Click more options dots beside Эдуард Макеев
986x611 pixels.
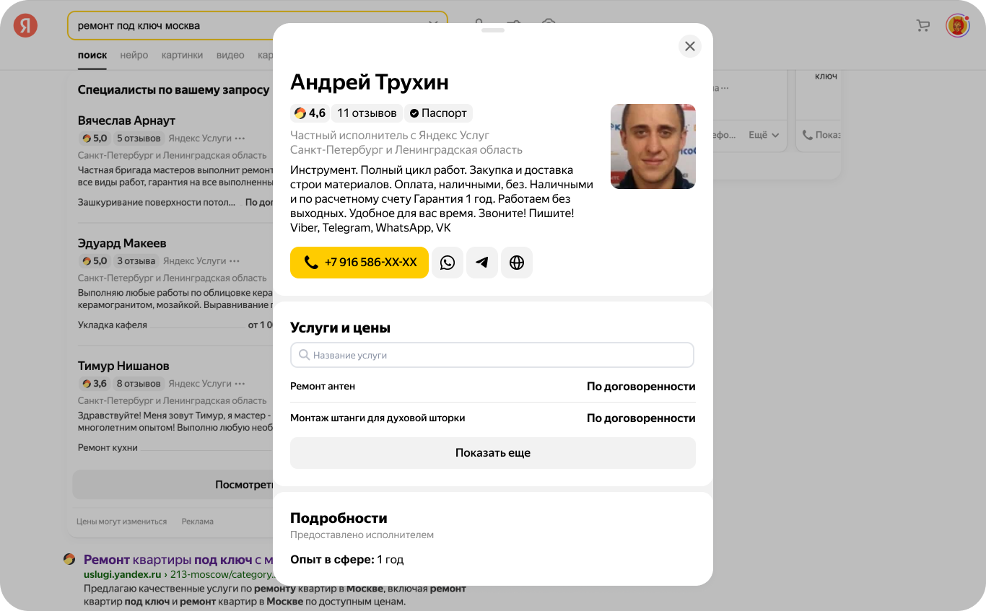[x=235, y=261]
